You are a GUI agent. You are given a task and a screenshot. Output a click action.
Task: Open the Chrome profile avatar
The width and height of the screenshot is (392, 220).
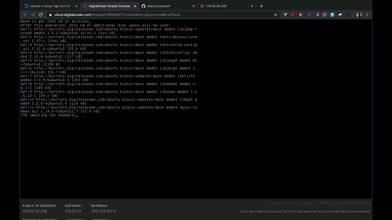point(359,15)
